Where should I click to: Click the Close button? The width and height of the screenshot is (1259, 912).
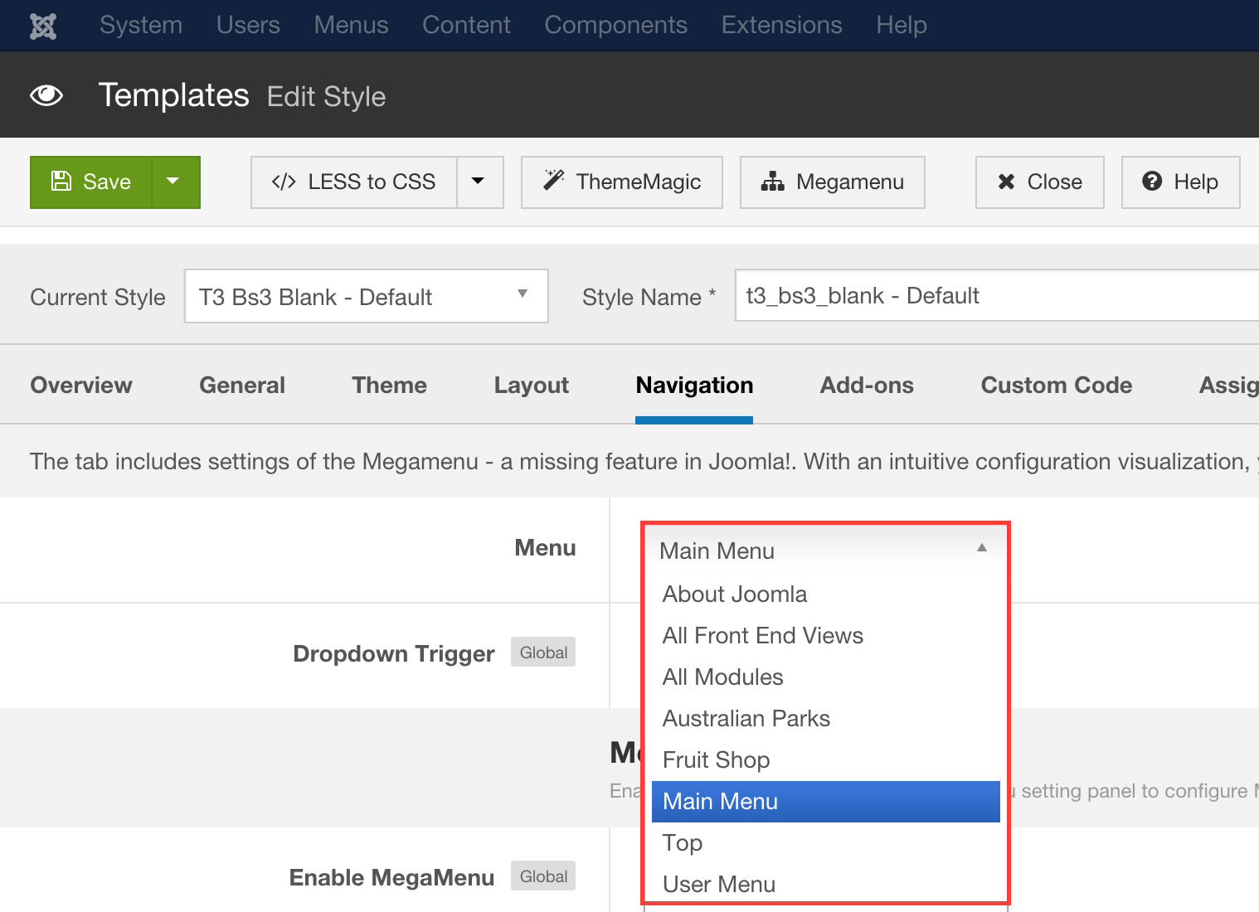coord(1039,182)
